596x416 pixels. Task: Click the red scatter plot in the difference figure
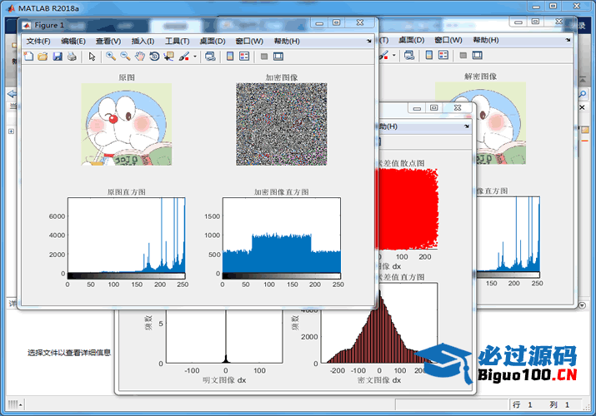pos(408,209)
